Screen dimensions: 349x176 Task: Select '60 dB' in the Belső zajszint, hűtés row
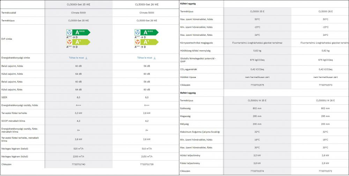click(78, 66)
